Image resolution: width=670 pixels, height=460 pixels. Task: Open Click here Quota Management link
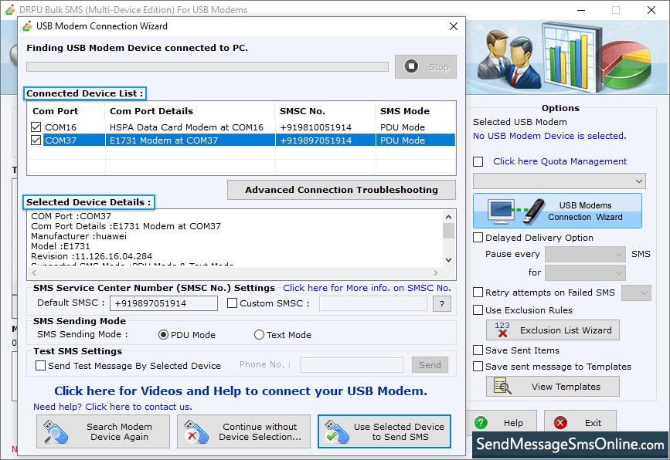[x=559, y=161]
